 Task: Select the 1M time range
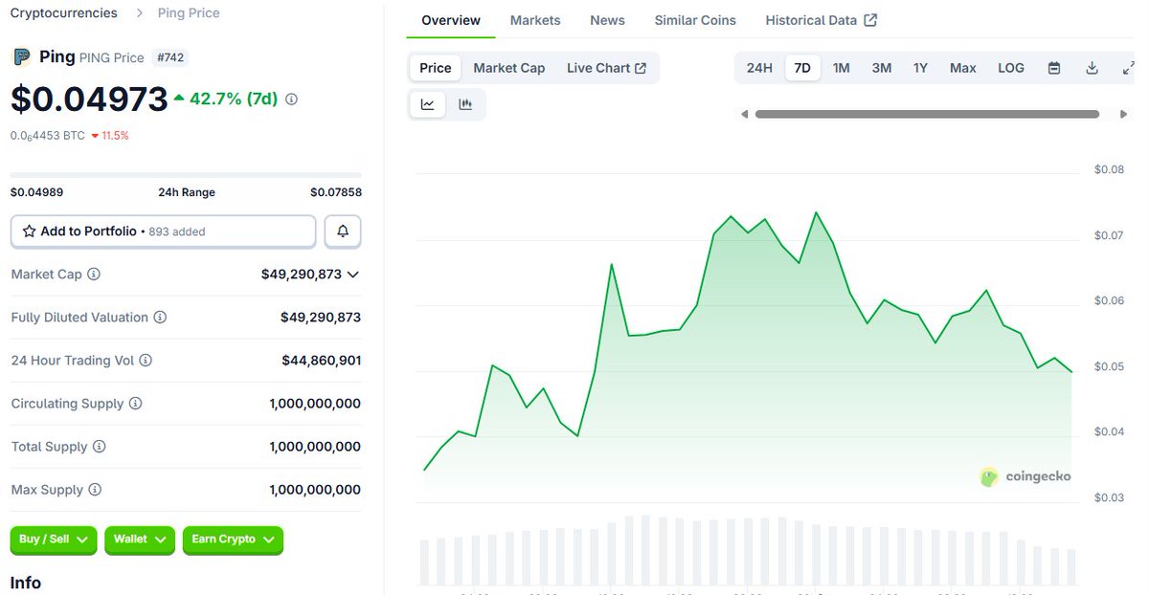coord(841,68)
